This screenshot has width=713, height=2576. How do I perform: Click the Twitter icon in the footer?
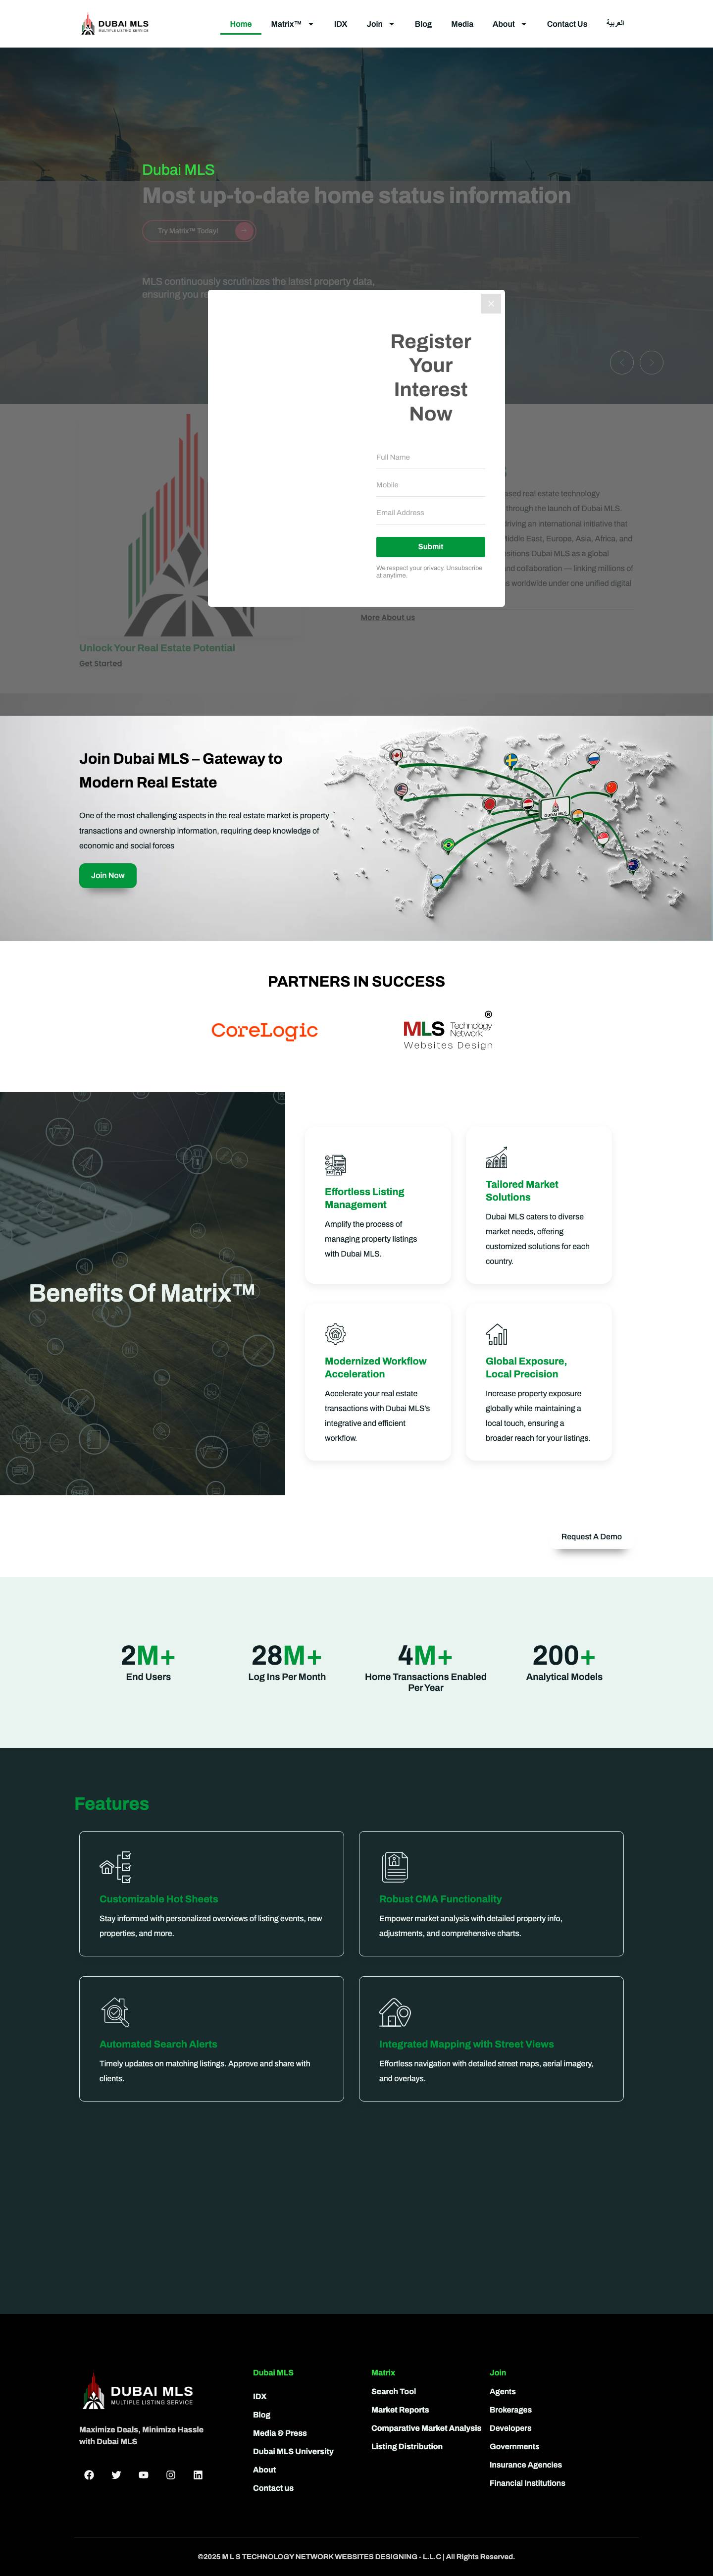pyautogui.click(x=116, y=2475)
